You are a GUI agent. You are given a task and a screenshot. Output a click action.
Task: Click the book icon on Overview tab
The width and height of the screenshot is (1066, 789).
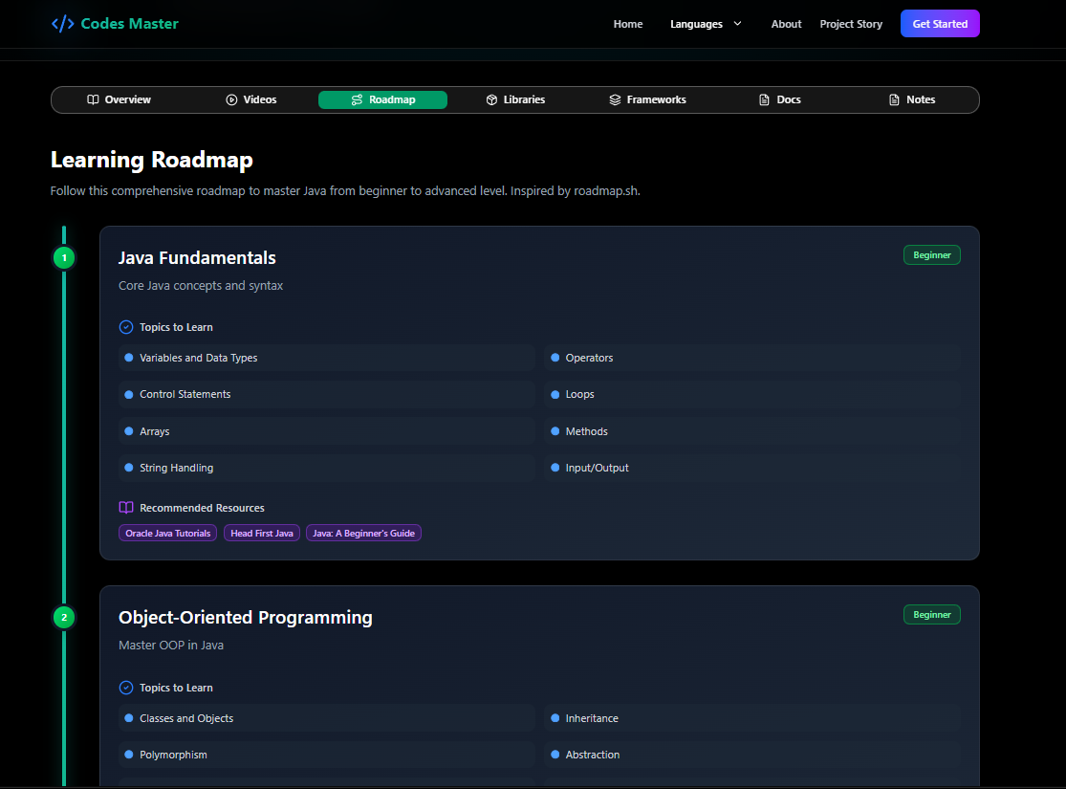pyautogui.click(x=93, y=100)
